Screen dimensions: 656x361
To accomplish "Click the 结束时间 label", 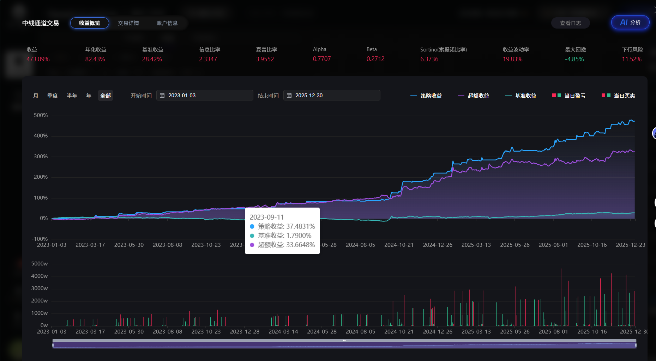I will 268,96.
